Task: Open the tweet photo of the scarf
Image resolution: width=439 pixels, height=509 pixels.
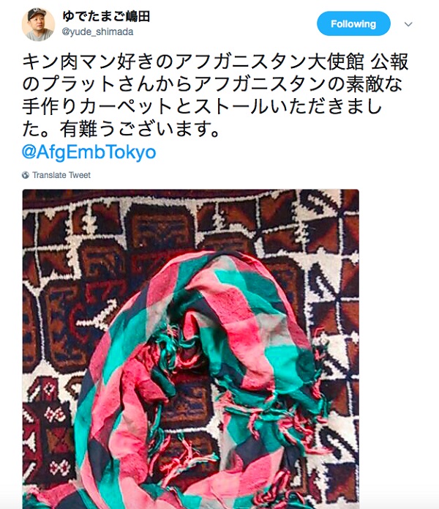Action: click(191, 349)
